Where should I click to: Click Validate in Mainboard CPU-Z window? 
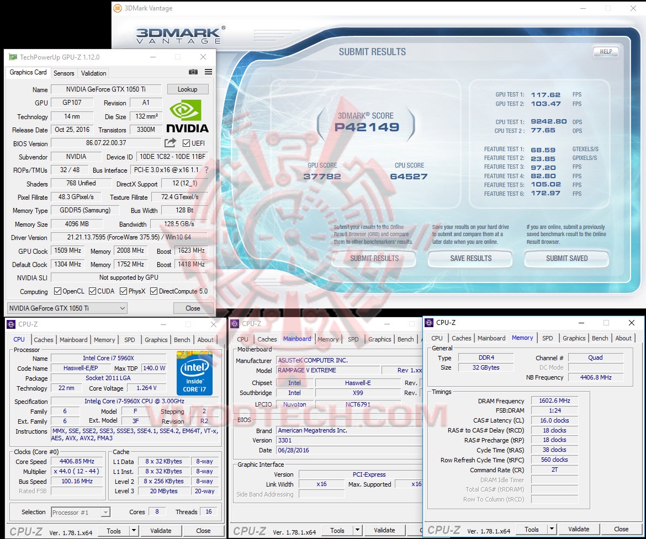click(384, 530)
